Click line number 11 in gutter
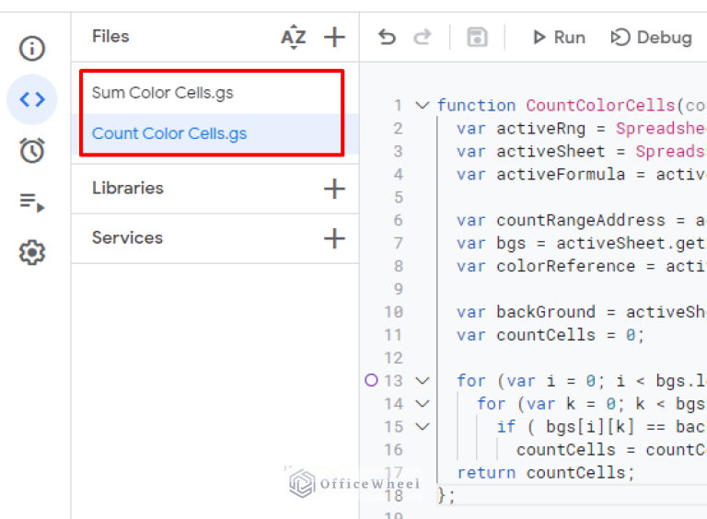707x519 pixels. (393, 335)
